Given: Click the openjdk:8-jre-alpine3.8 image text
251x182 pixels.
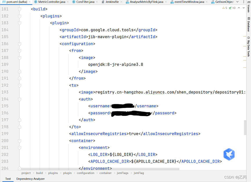Looking at the screenshot, I should click(x=115, y=65).
